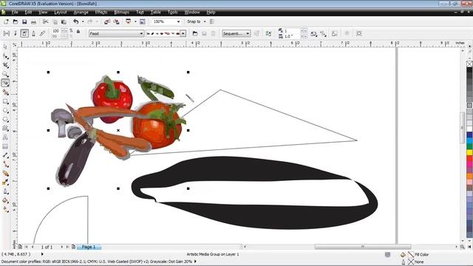Select the Shape tool
This screenshot has width=473, height=266.
[5, 56]
